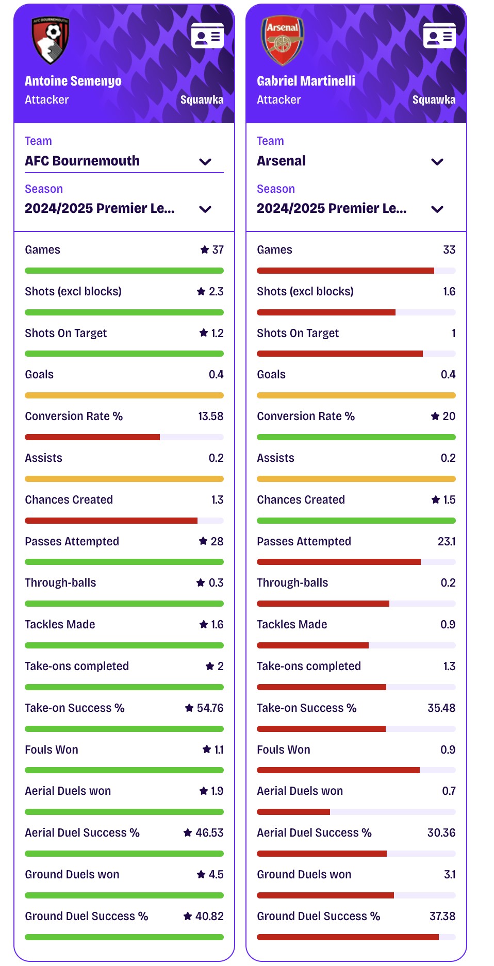494x966 pixels.
Task: Open Semenyo's 2024/2025 Premier League season dropdown
Action: tap(124, 209)
